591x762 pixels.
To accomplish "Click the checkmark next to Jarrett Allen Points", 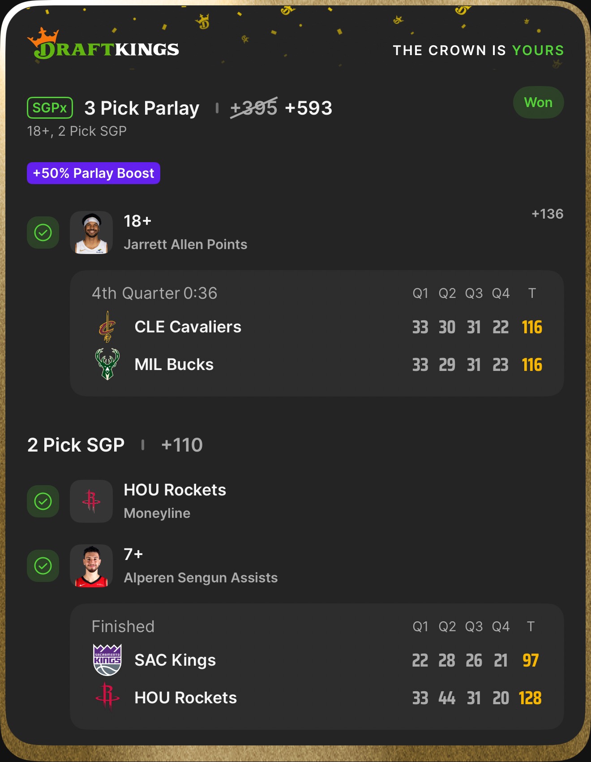I will pos(43,232).
